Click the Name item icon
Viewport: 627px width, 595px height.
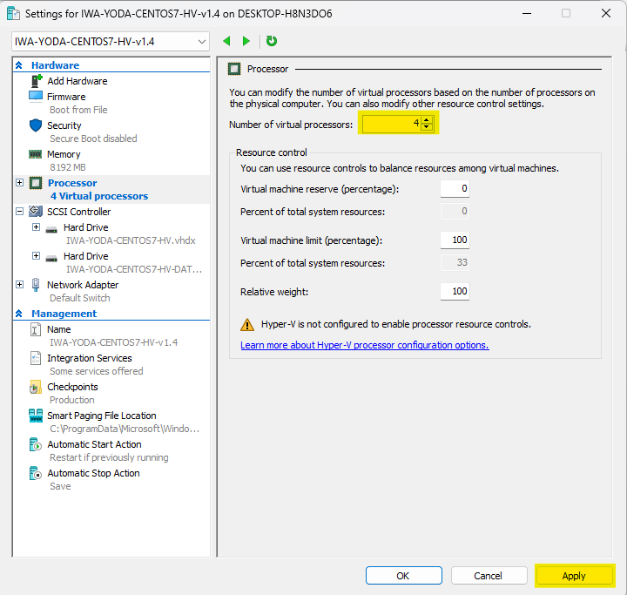[36, 329]
